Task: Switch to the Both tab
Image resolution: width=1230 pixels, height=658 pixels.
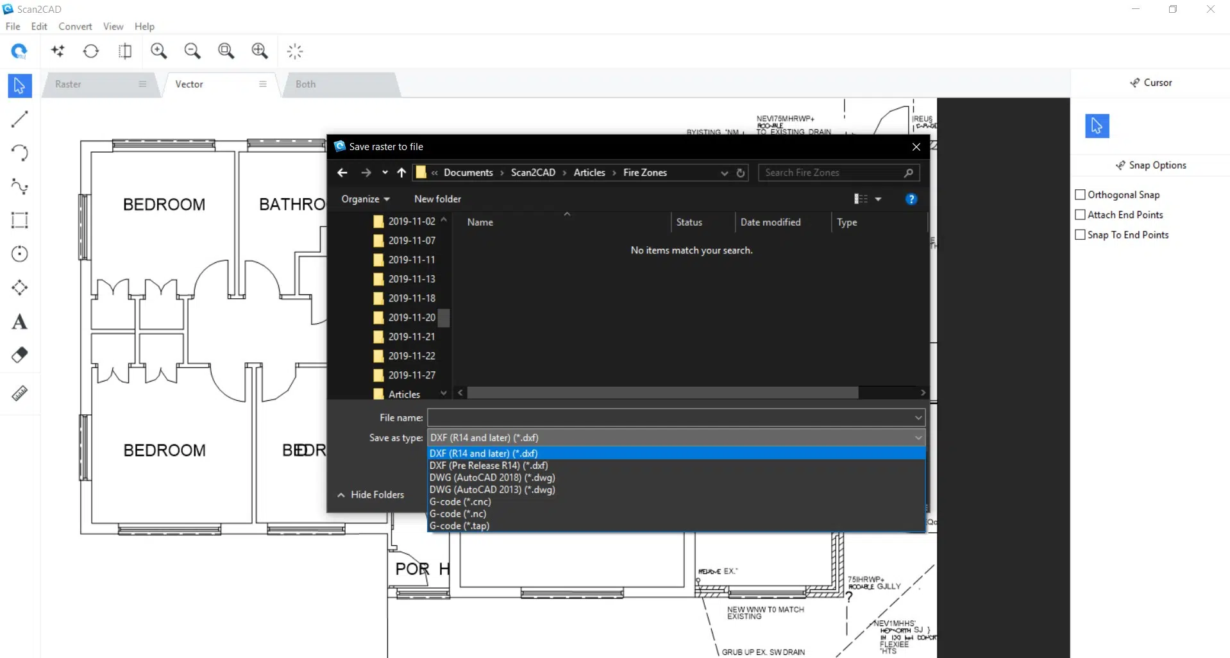Action: [306, 84]
